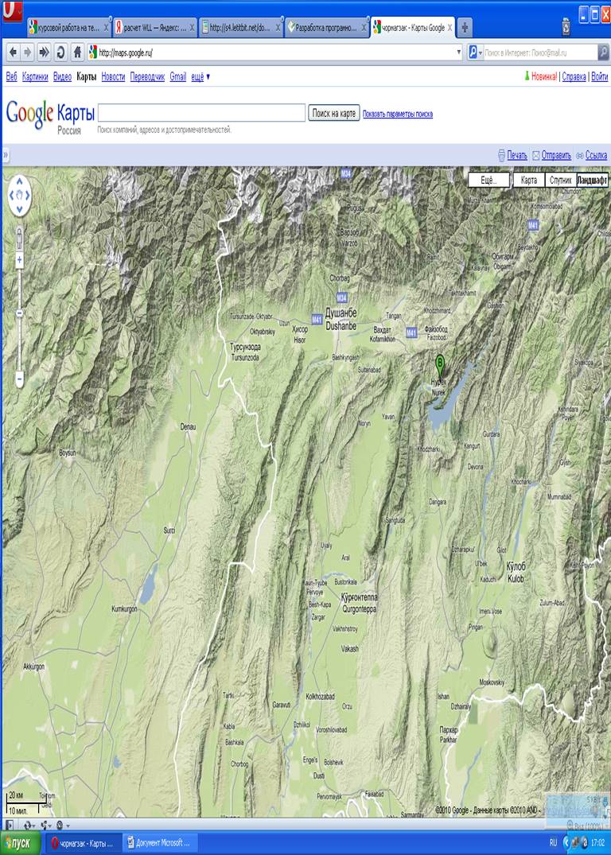Click the Печать print link
Viewport: 611px width, 855px height.
pos(516,155)
